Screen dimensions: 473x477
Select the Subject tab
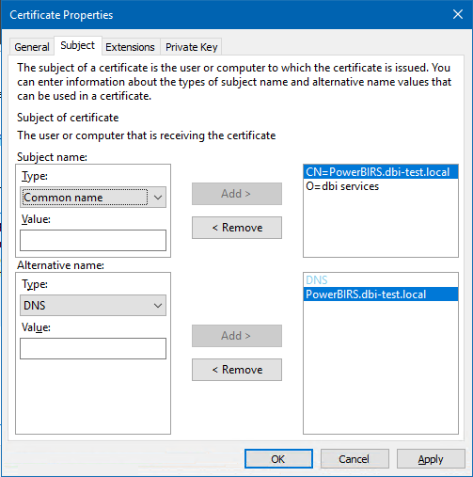[x=77, y=46]
